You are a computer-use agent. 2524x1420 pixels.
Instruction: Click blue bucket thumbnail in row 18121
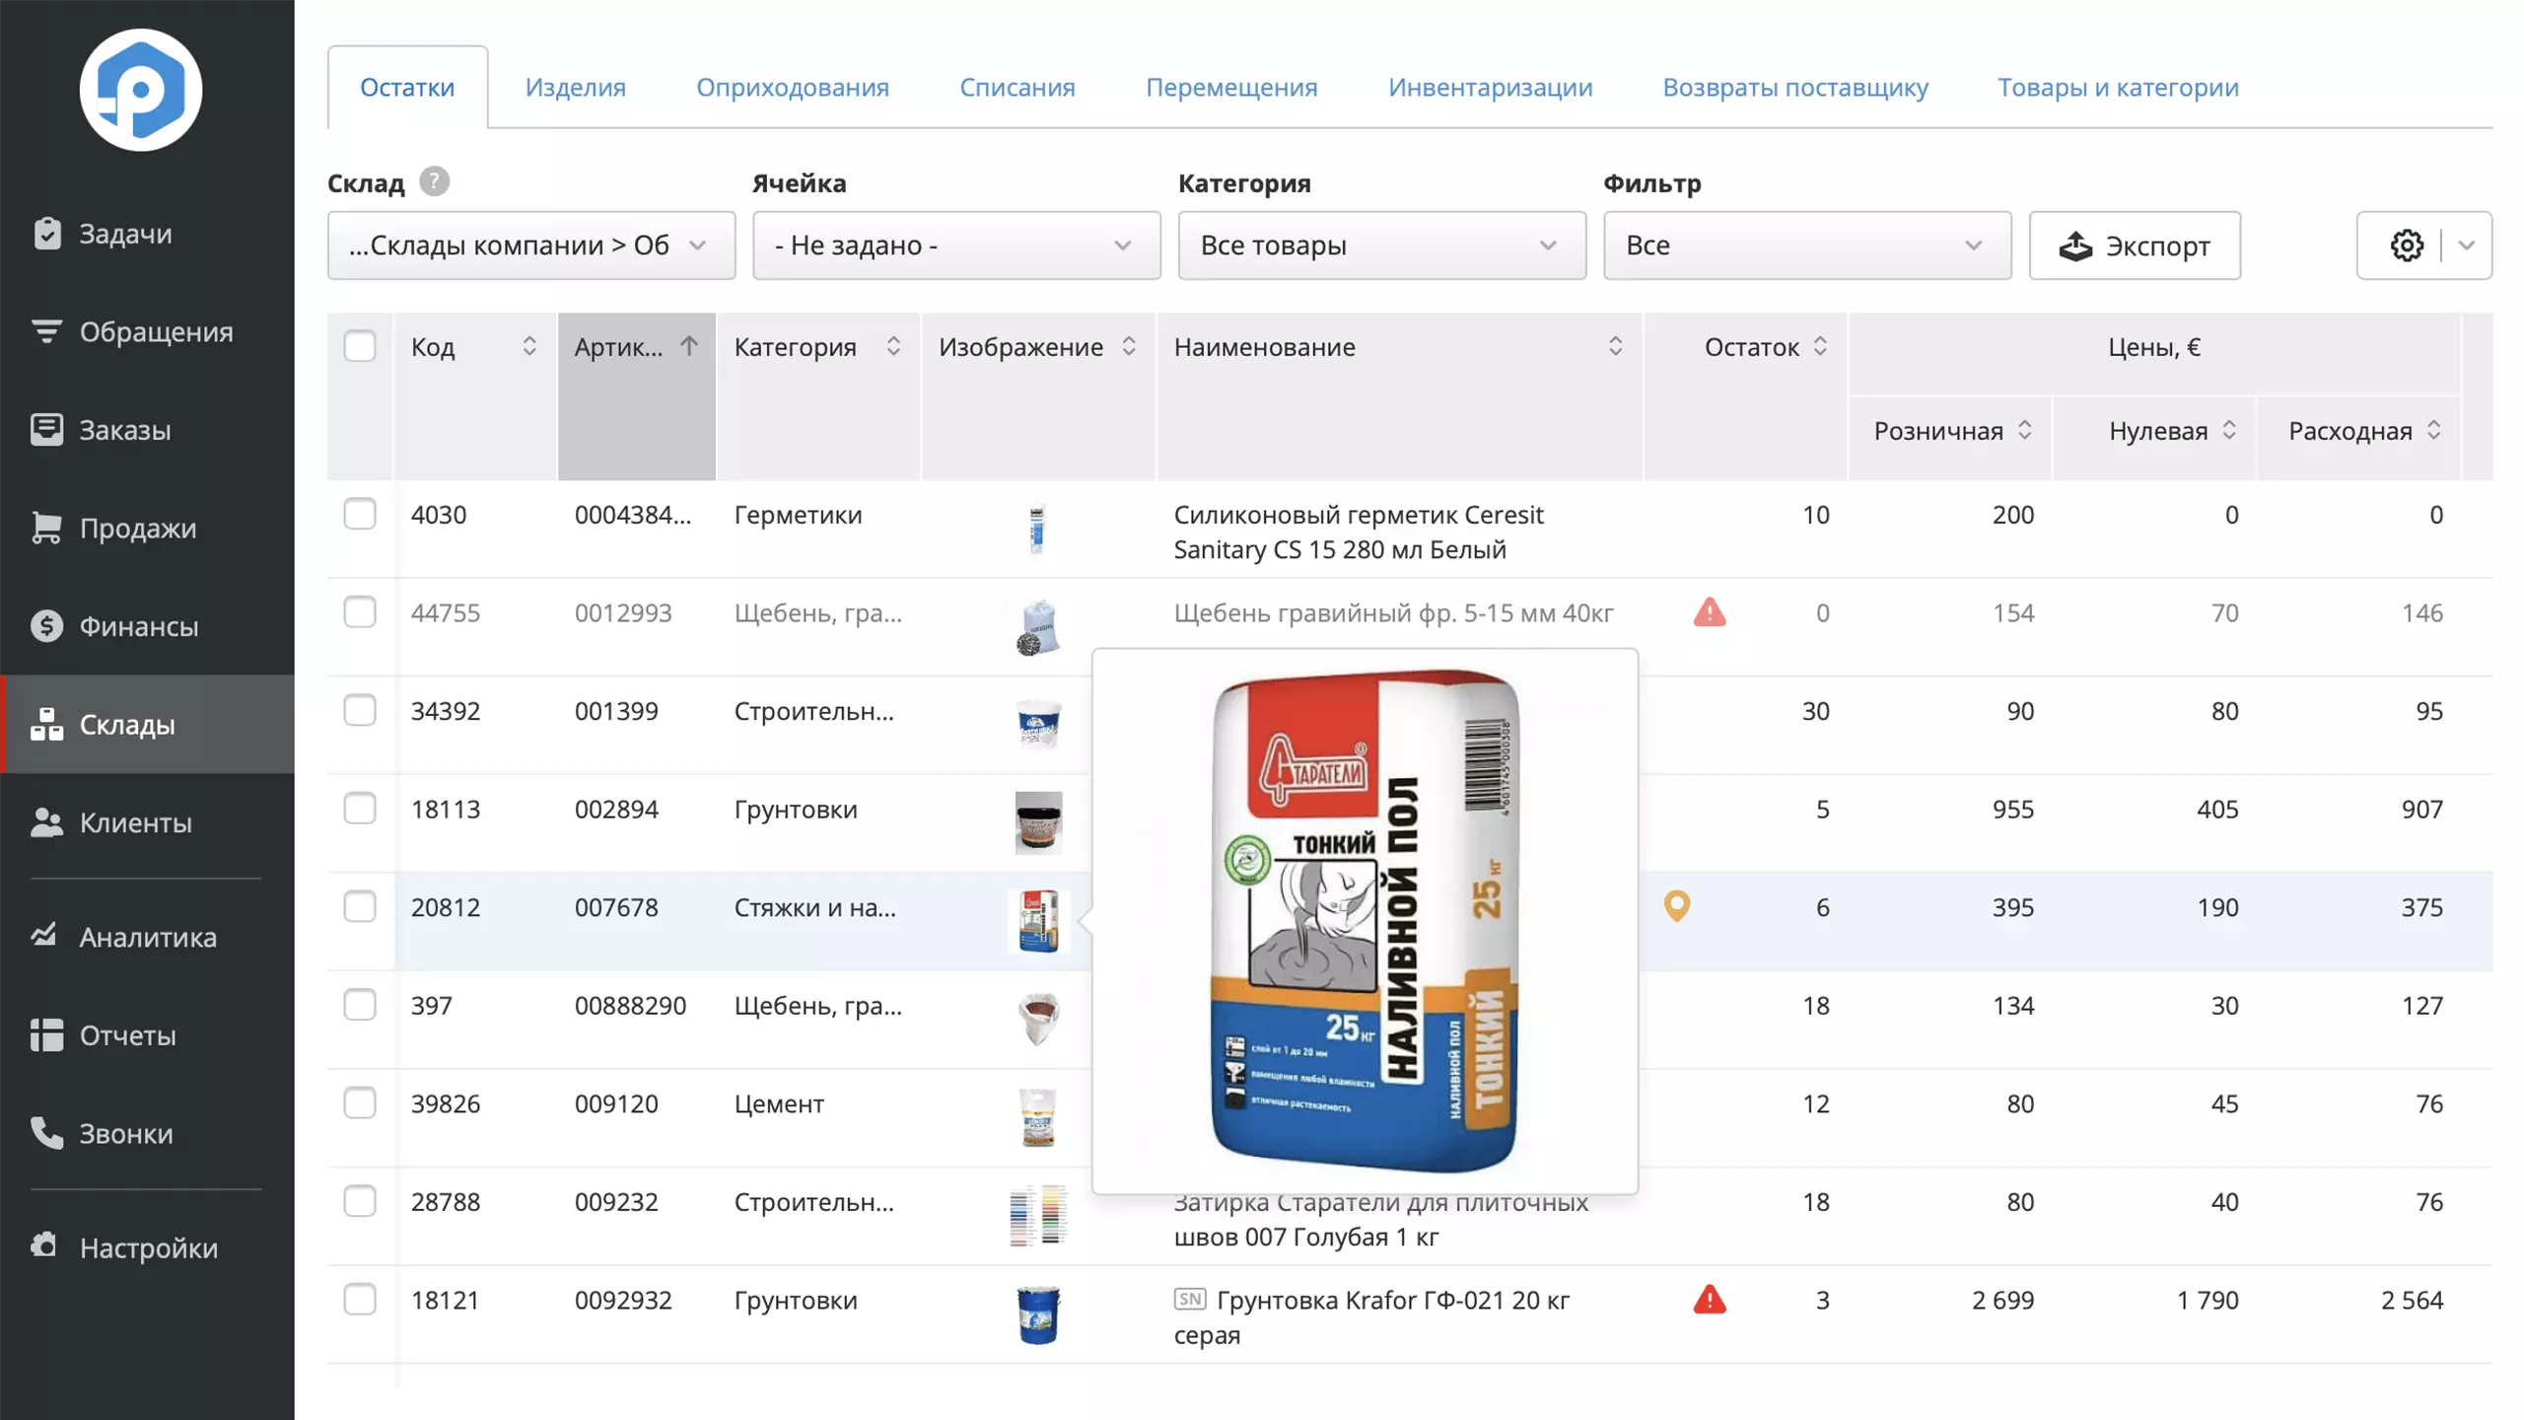1038,1314
